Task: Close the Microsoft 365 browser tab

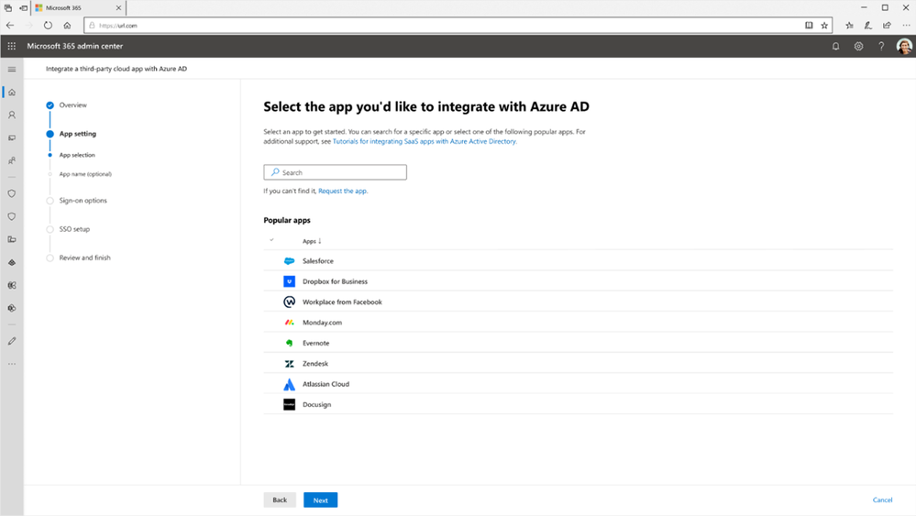Action: tap(118, 8)
